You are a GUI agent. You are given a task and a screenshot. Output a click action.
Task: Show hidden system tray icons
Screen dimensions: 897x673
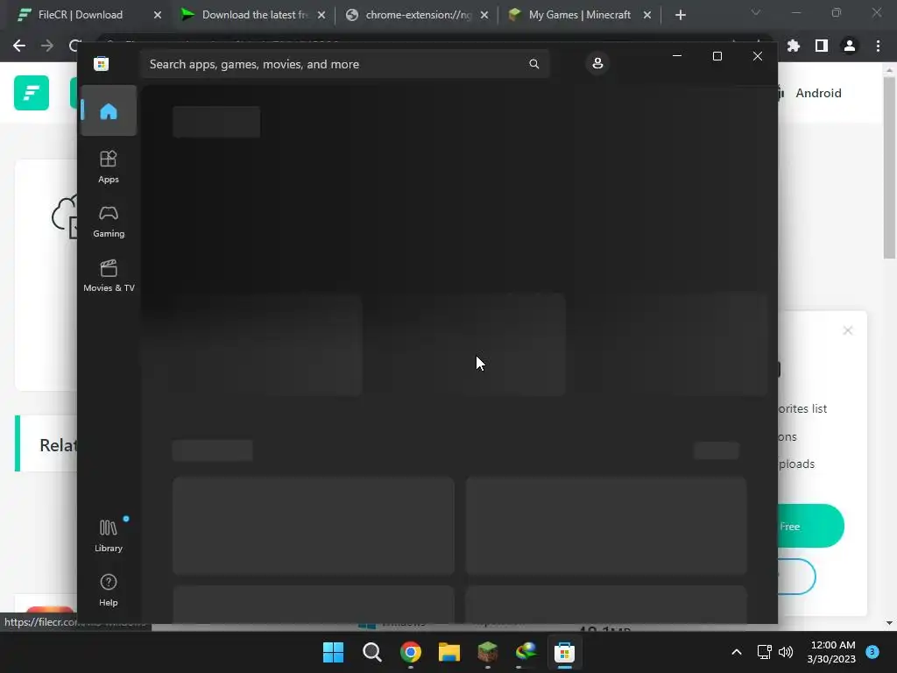736,652
